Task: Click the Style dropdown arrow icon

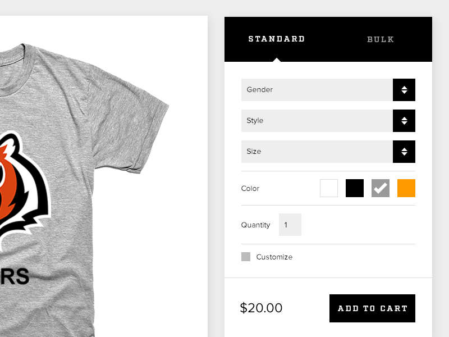Action: point(404,120)
